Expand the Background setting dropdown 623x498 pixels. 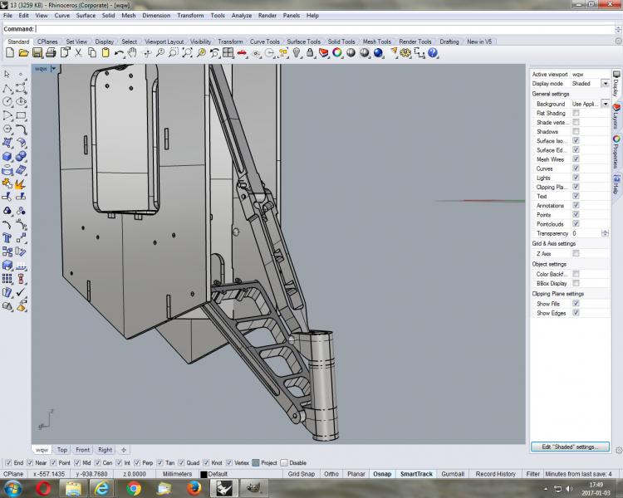point(604,104)
